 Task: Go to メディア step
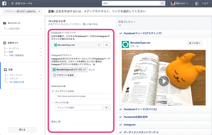coord(14,79)
